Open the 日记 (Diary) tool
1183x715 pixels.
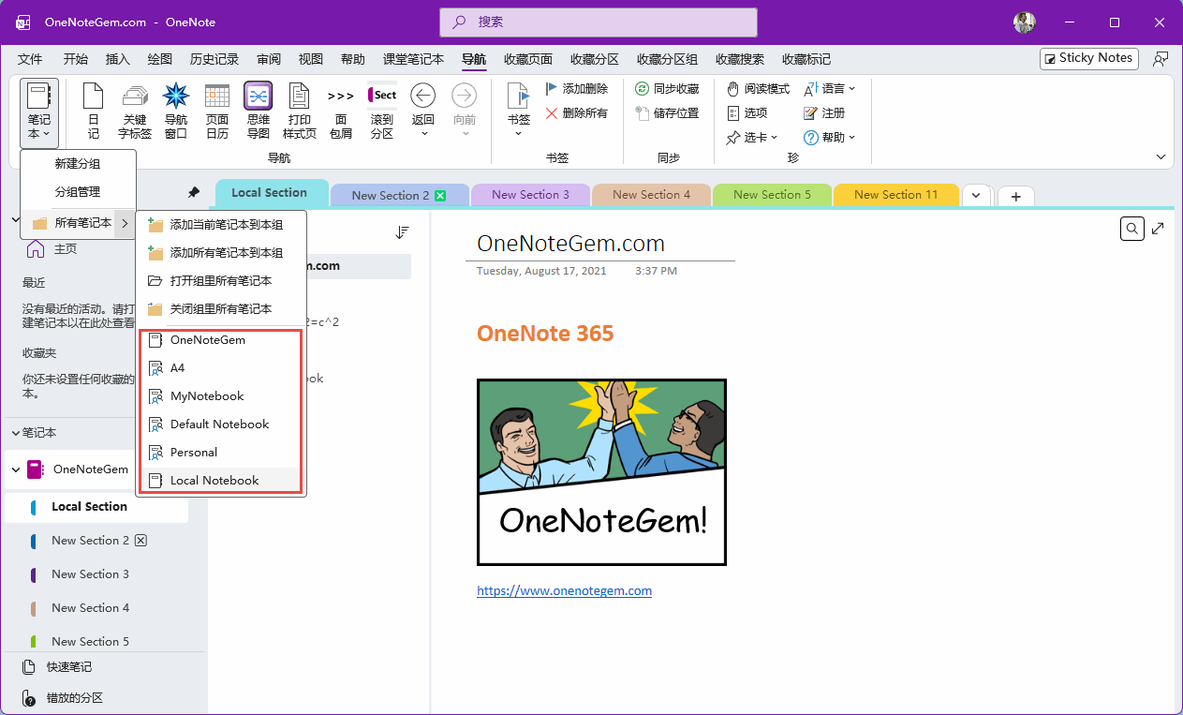[93, 111]
